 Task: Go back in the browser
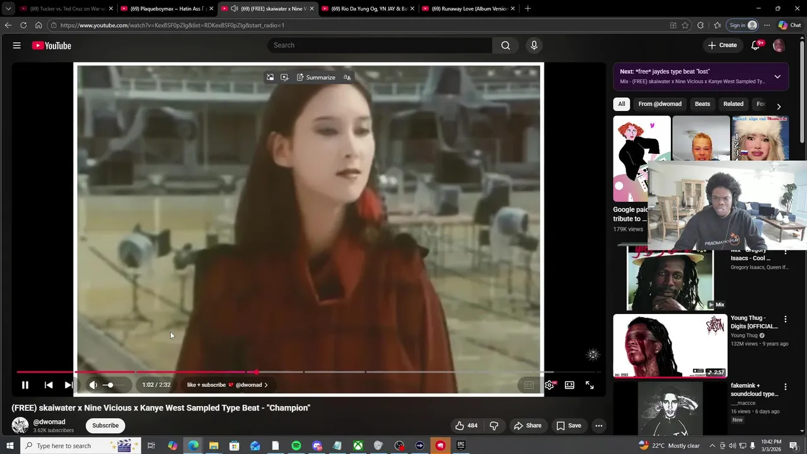[x=8, y=25]
